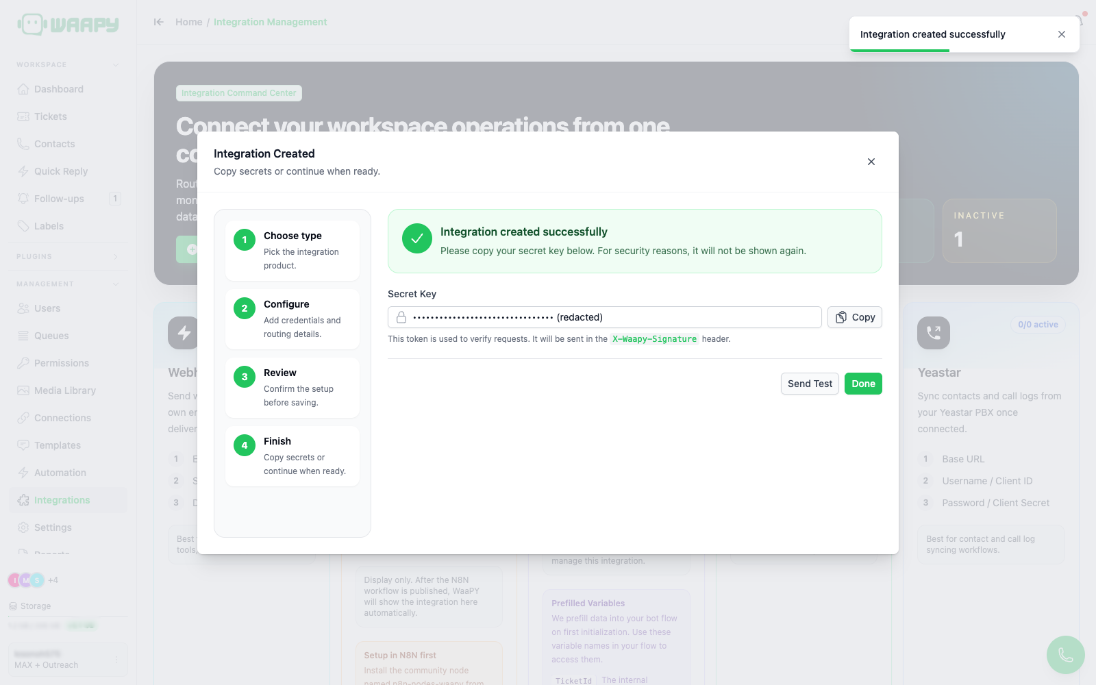Open Quick Reply page
This screenshot has height=685, width=1096.
(68, 171)
